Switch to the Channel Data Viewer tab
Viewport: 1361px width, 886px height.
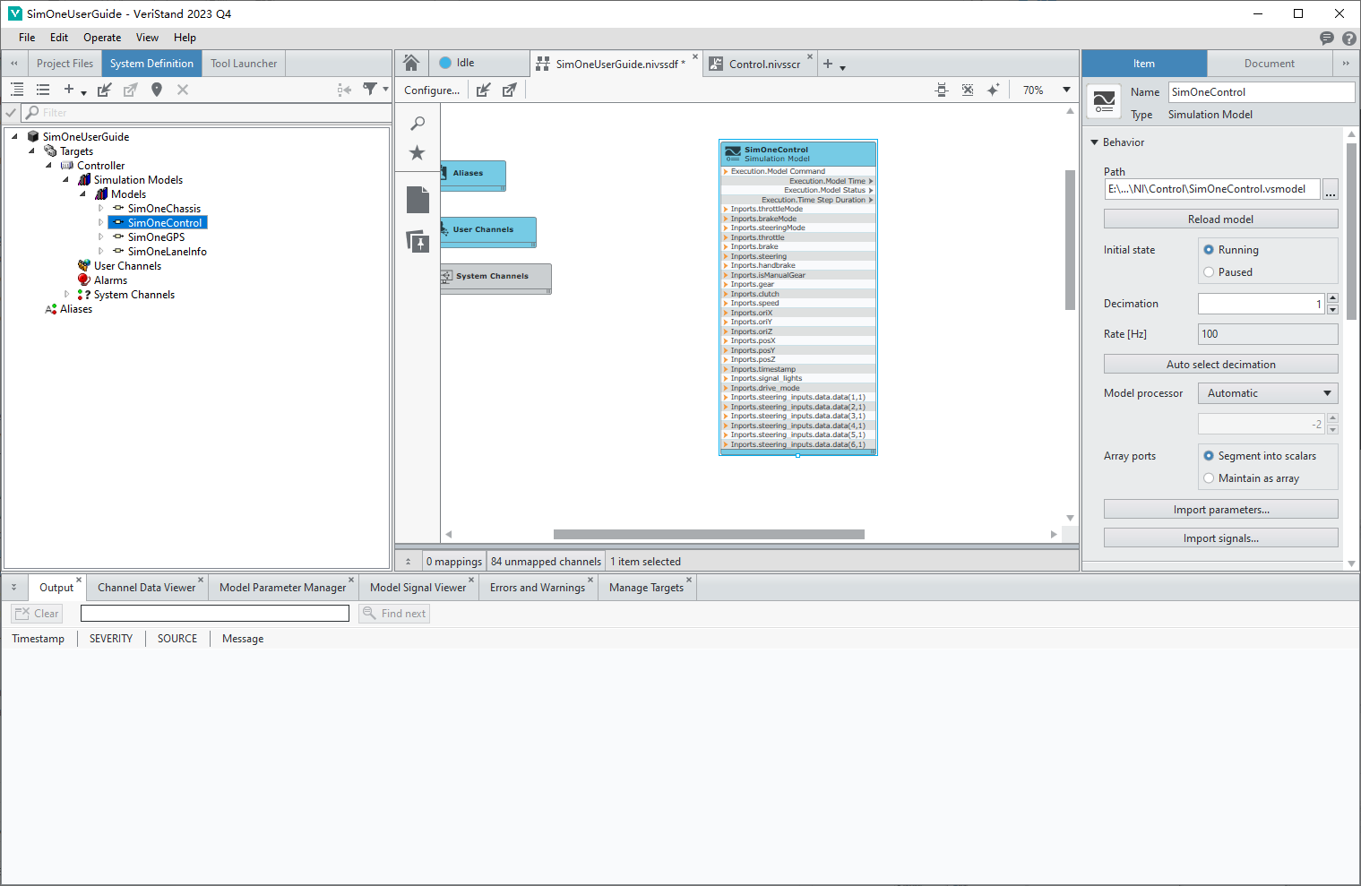146,588
